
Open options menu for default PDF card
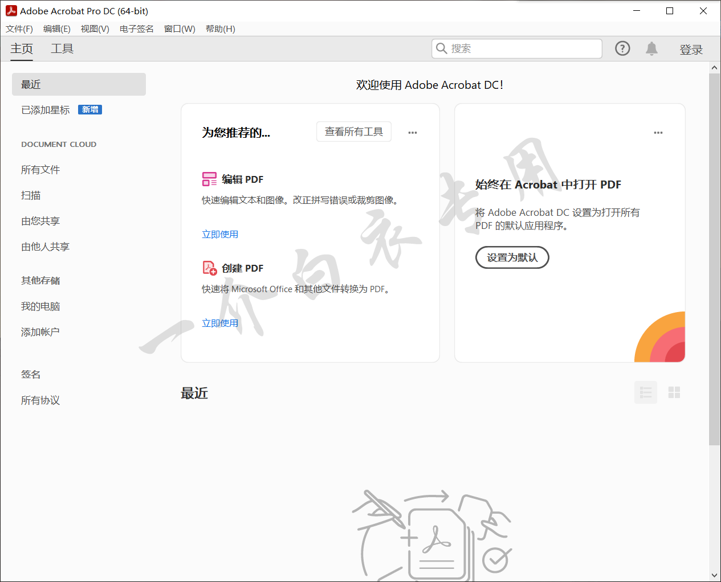pos(658,133)
